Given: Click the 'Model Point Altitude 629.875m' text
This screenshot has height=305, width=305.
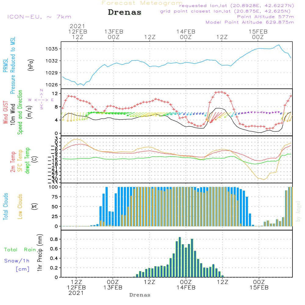Looking at the screenshot, I should pos(250,22).
